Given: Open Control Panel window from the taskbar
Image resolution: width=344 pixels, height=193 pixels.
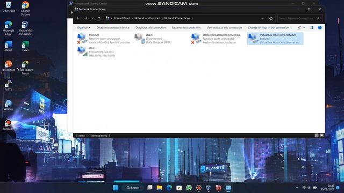Looking at the screenshot, I should (x=228, y=188).
